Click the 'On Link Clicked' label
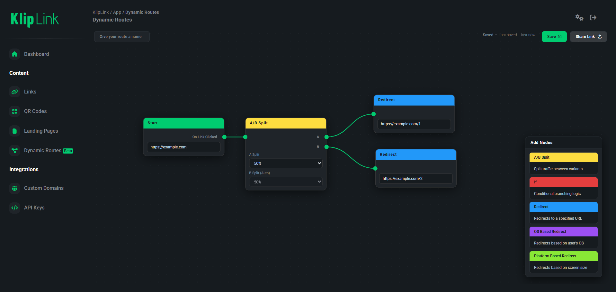The width and height of the screenshot is (616, 292). [x=205, y=137]
